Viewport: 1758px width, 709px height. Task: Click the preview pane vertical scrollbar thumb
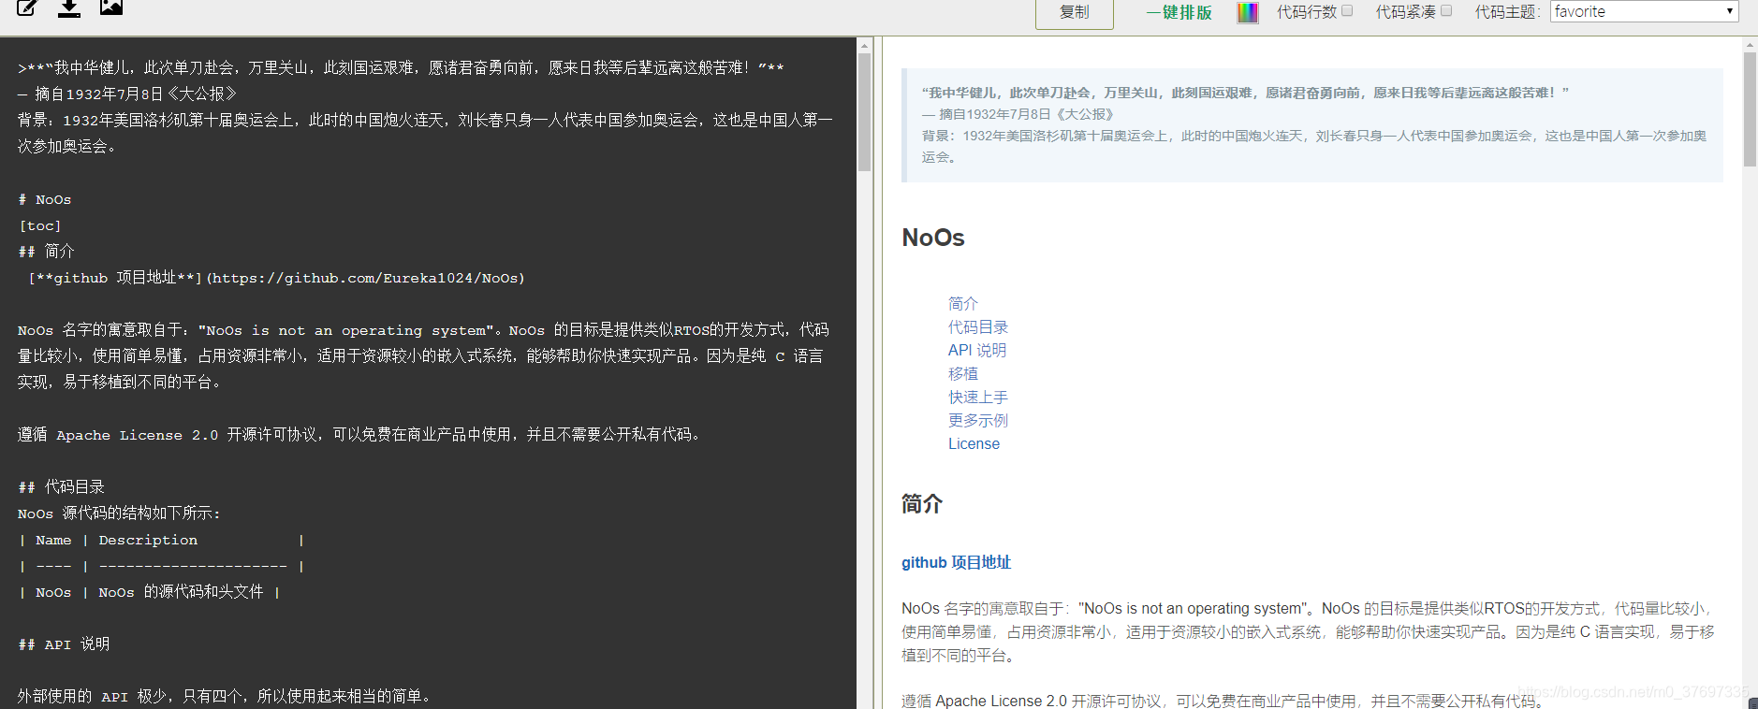click(1750, 109)
